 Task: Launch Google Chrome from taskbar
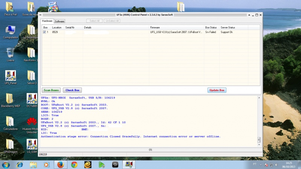74,164
